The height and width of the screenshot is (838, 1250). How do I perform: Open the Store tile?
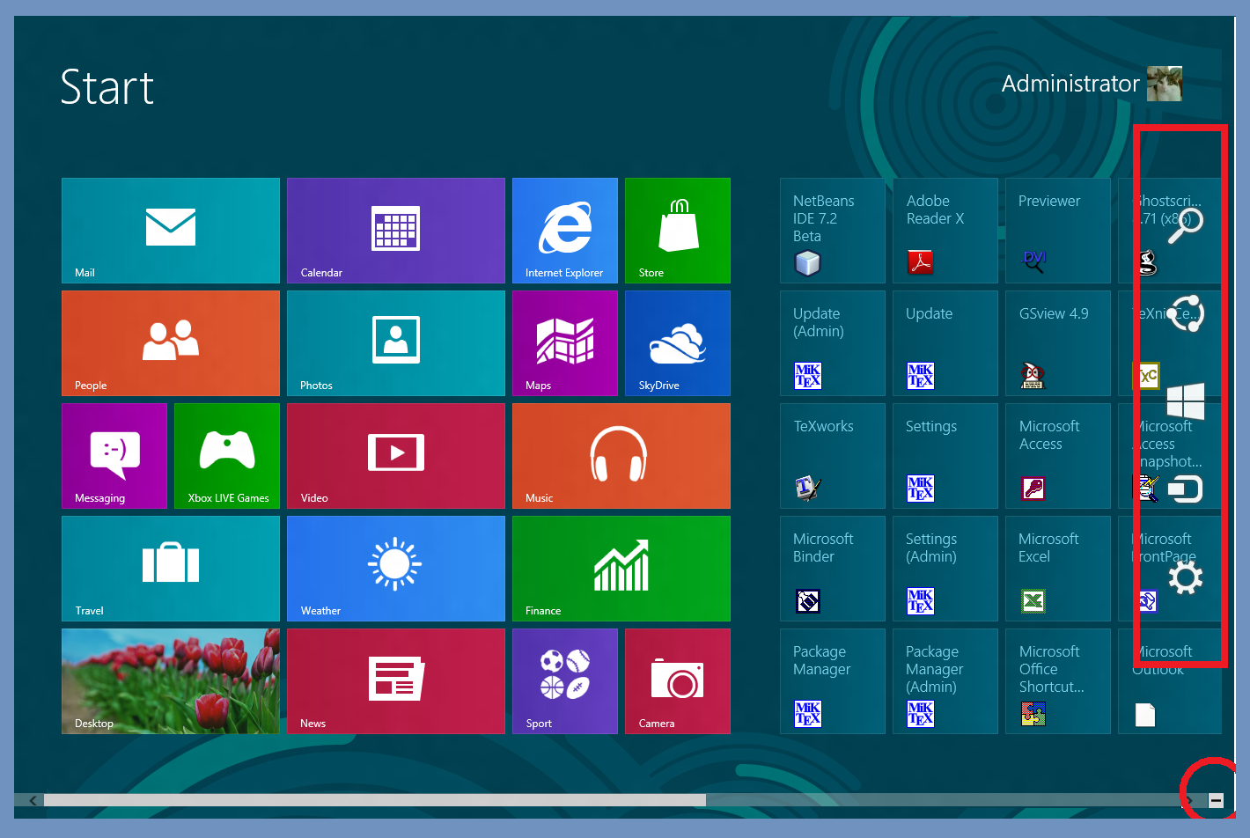coord(678,231)
